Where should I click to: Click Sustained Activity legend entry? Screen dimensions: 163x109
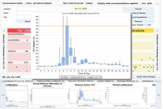point(77,77)
